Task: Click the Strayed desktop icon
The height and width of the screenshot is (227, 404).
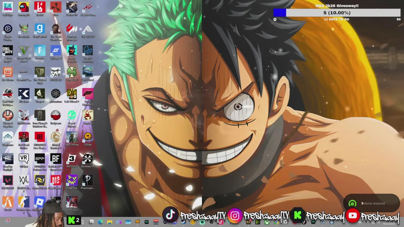Action: pos(40,96)
